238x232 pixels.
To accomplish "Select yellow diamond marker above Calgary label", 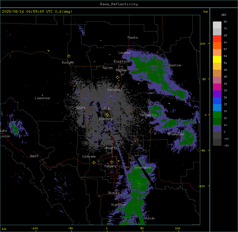I will 112,162.
